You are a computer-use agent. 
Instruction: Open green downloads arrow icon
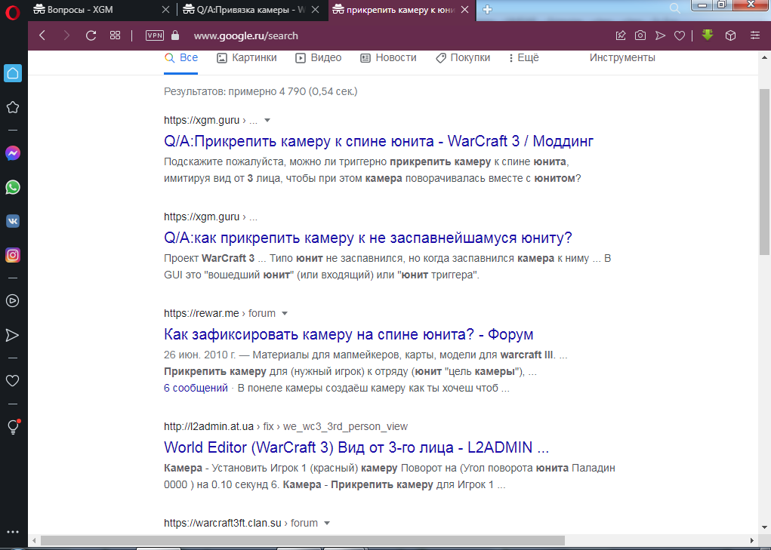708,35
